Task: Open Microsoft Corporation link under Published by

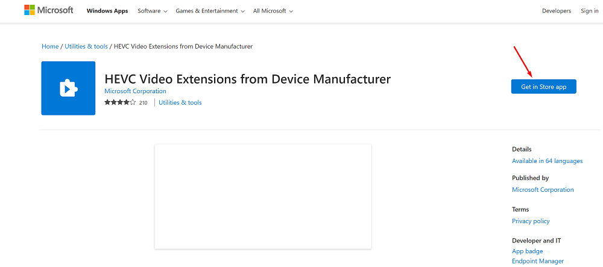Action: pyautogui.click(x=543, y=190)
